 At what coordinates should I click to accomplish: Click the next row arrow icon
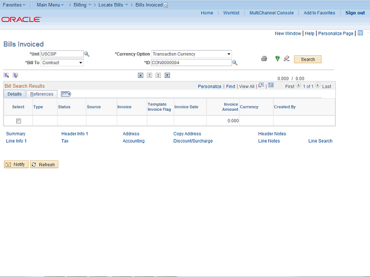pos(317,86)
